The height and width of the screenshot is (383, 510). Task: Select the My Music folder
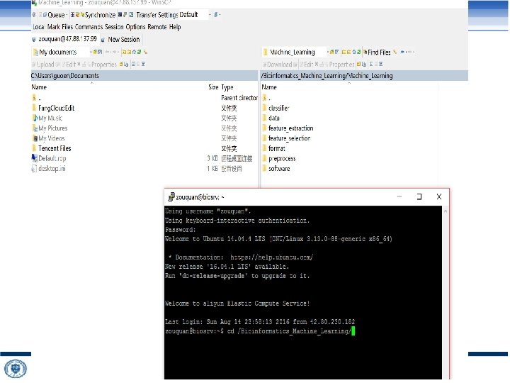point(47,118)
